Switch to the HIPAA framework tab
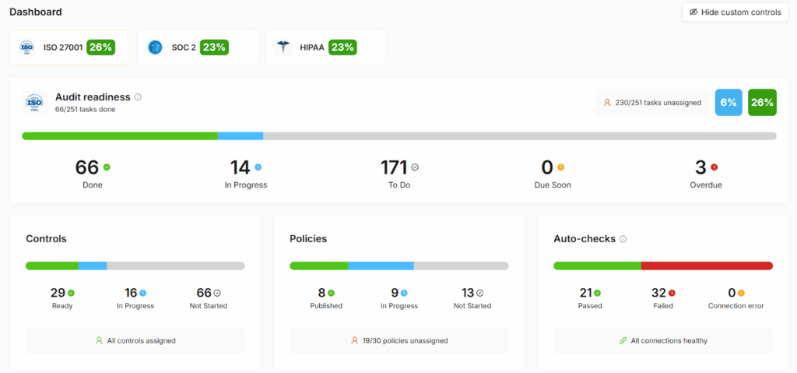This screenshot has width=797, height=373. tap(326, 48)
